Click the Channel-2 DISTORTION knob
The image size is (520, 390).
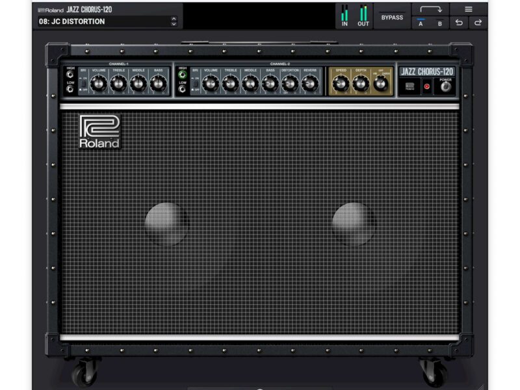[x=290, y=83]
